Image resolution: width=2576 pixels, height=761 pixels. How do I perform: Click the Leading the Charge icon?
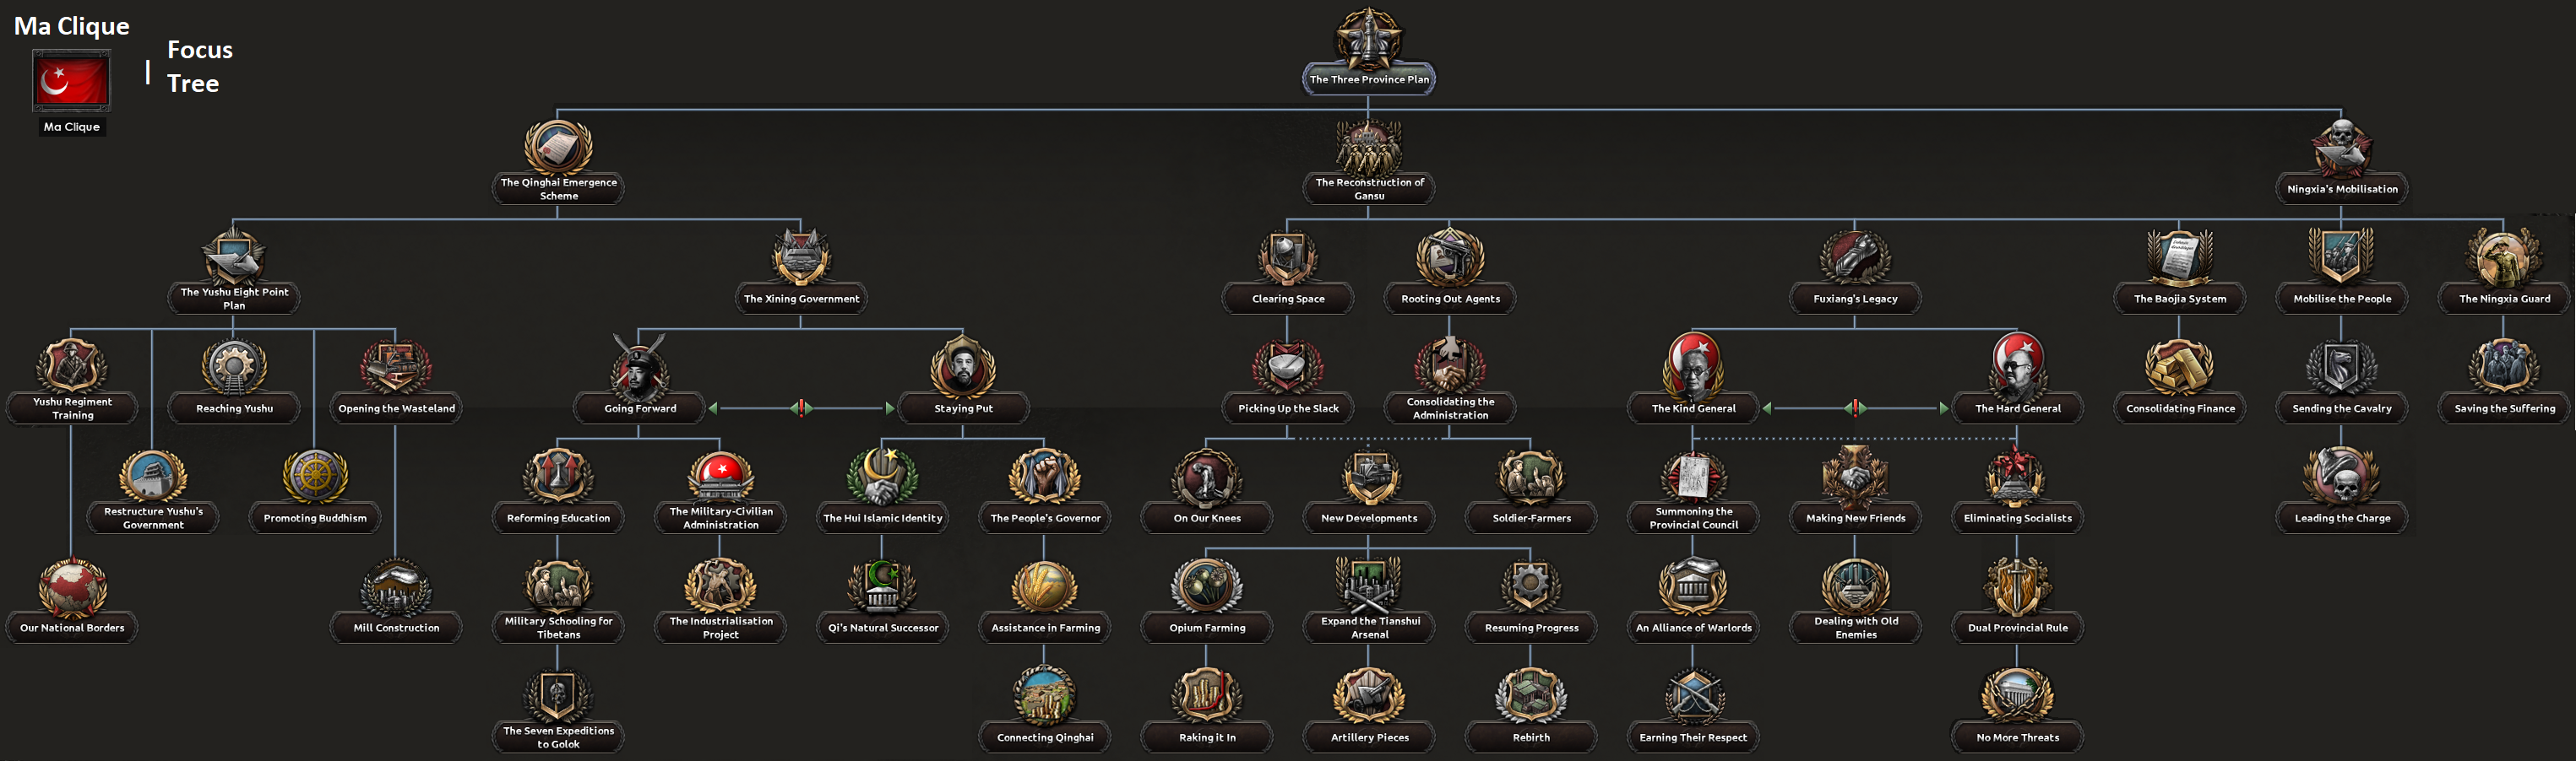coord(2342,478)
